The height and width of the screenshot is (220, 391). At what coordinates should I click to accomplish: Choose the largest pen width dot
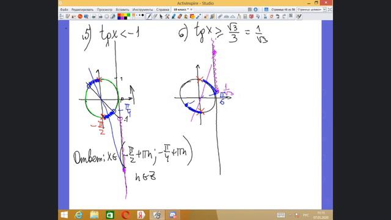(142, 15)
